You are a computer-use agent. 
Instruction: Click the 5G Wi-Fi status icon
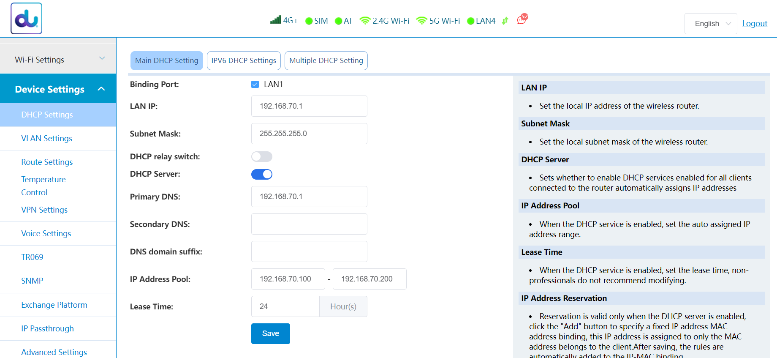[x=421, y=21]
